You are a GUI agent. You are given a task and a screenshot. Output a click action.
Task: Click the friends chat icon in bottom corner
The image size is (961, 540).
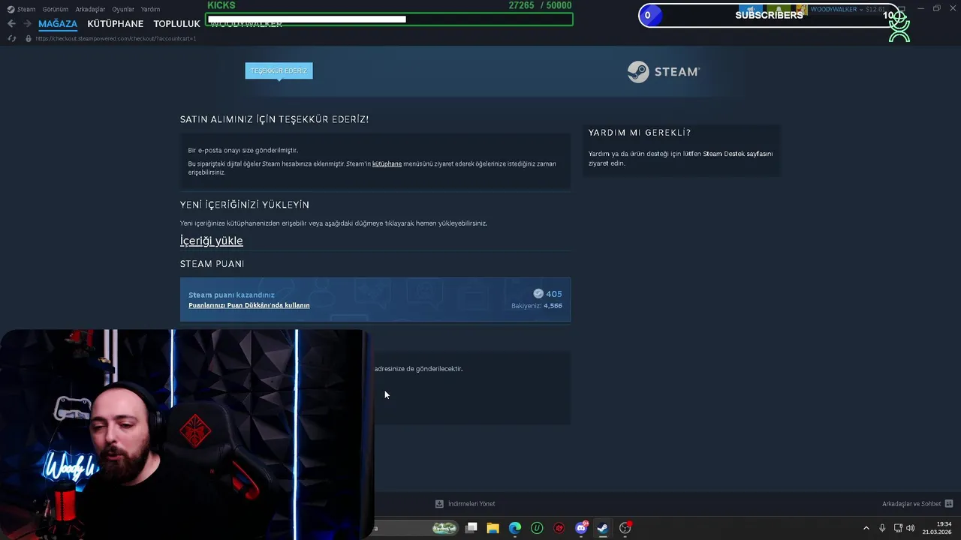[949, 504]
